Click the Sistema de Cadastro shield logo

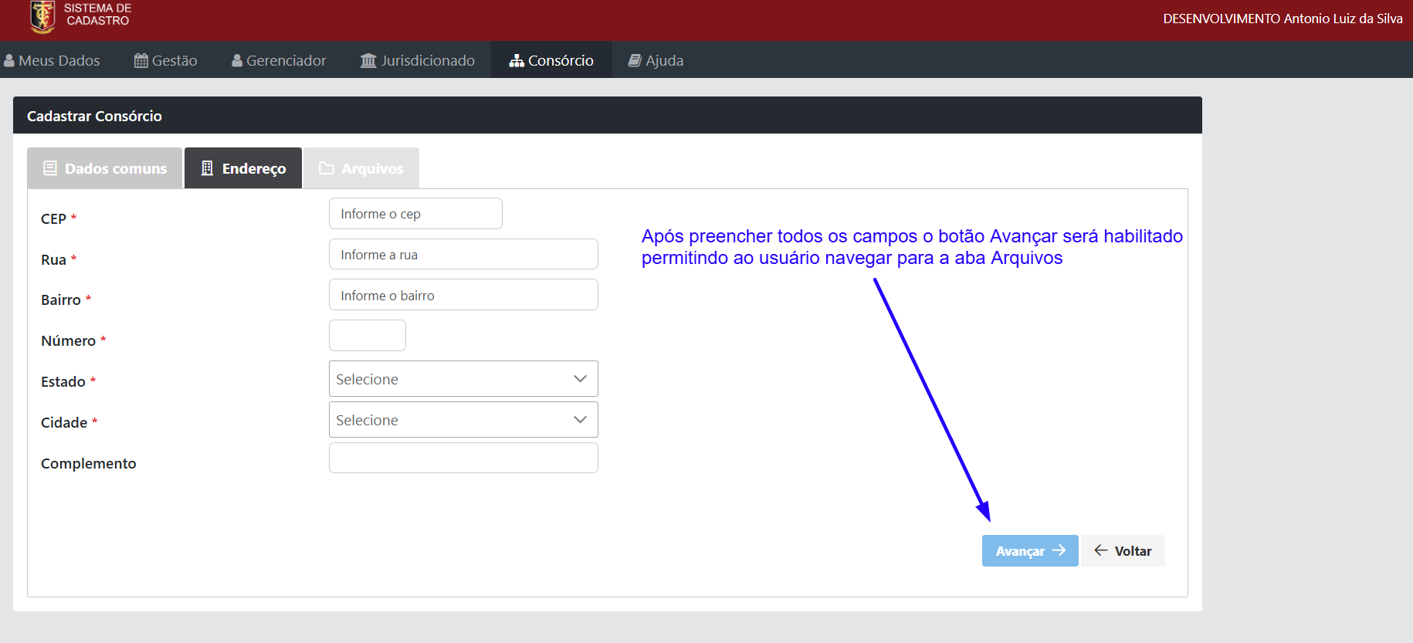click(42, 16)
